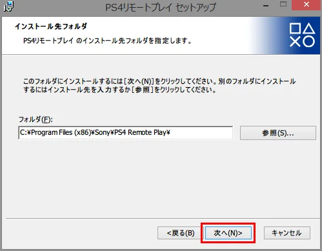Click the PlayStation shapes logo
The image size is (322, 251).
[x=302, y=35]
